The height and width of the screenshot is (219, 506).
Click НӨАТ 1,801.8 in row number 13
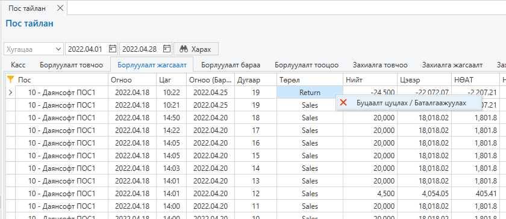coord(475,180)
